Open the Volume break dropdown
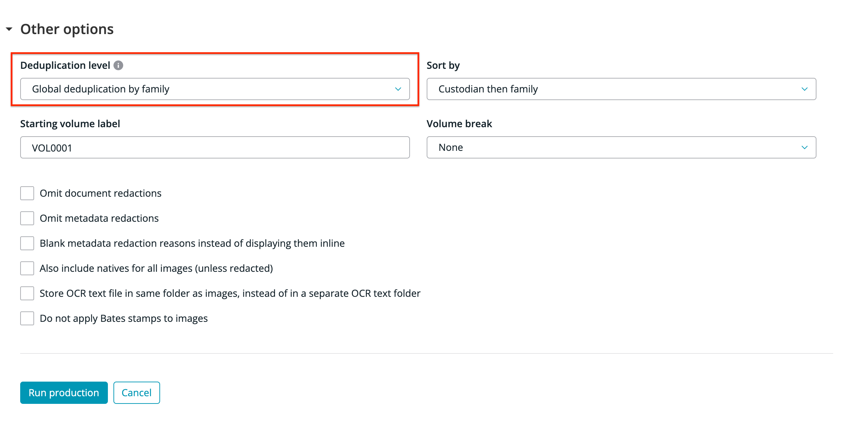This screenshot has width=845, height=440. click(621, 147)
